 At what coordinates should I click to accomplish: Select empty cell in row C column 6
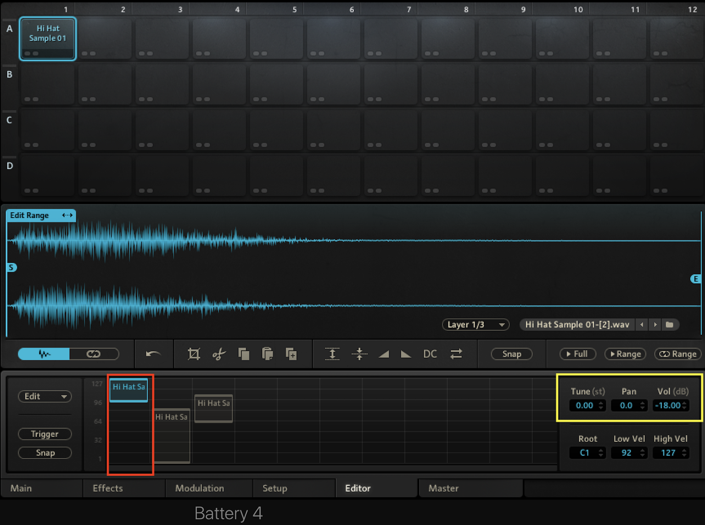(334, 130)
